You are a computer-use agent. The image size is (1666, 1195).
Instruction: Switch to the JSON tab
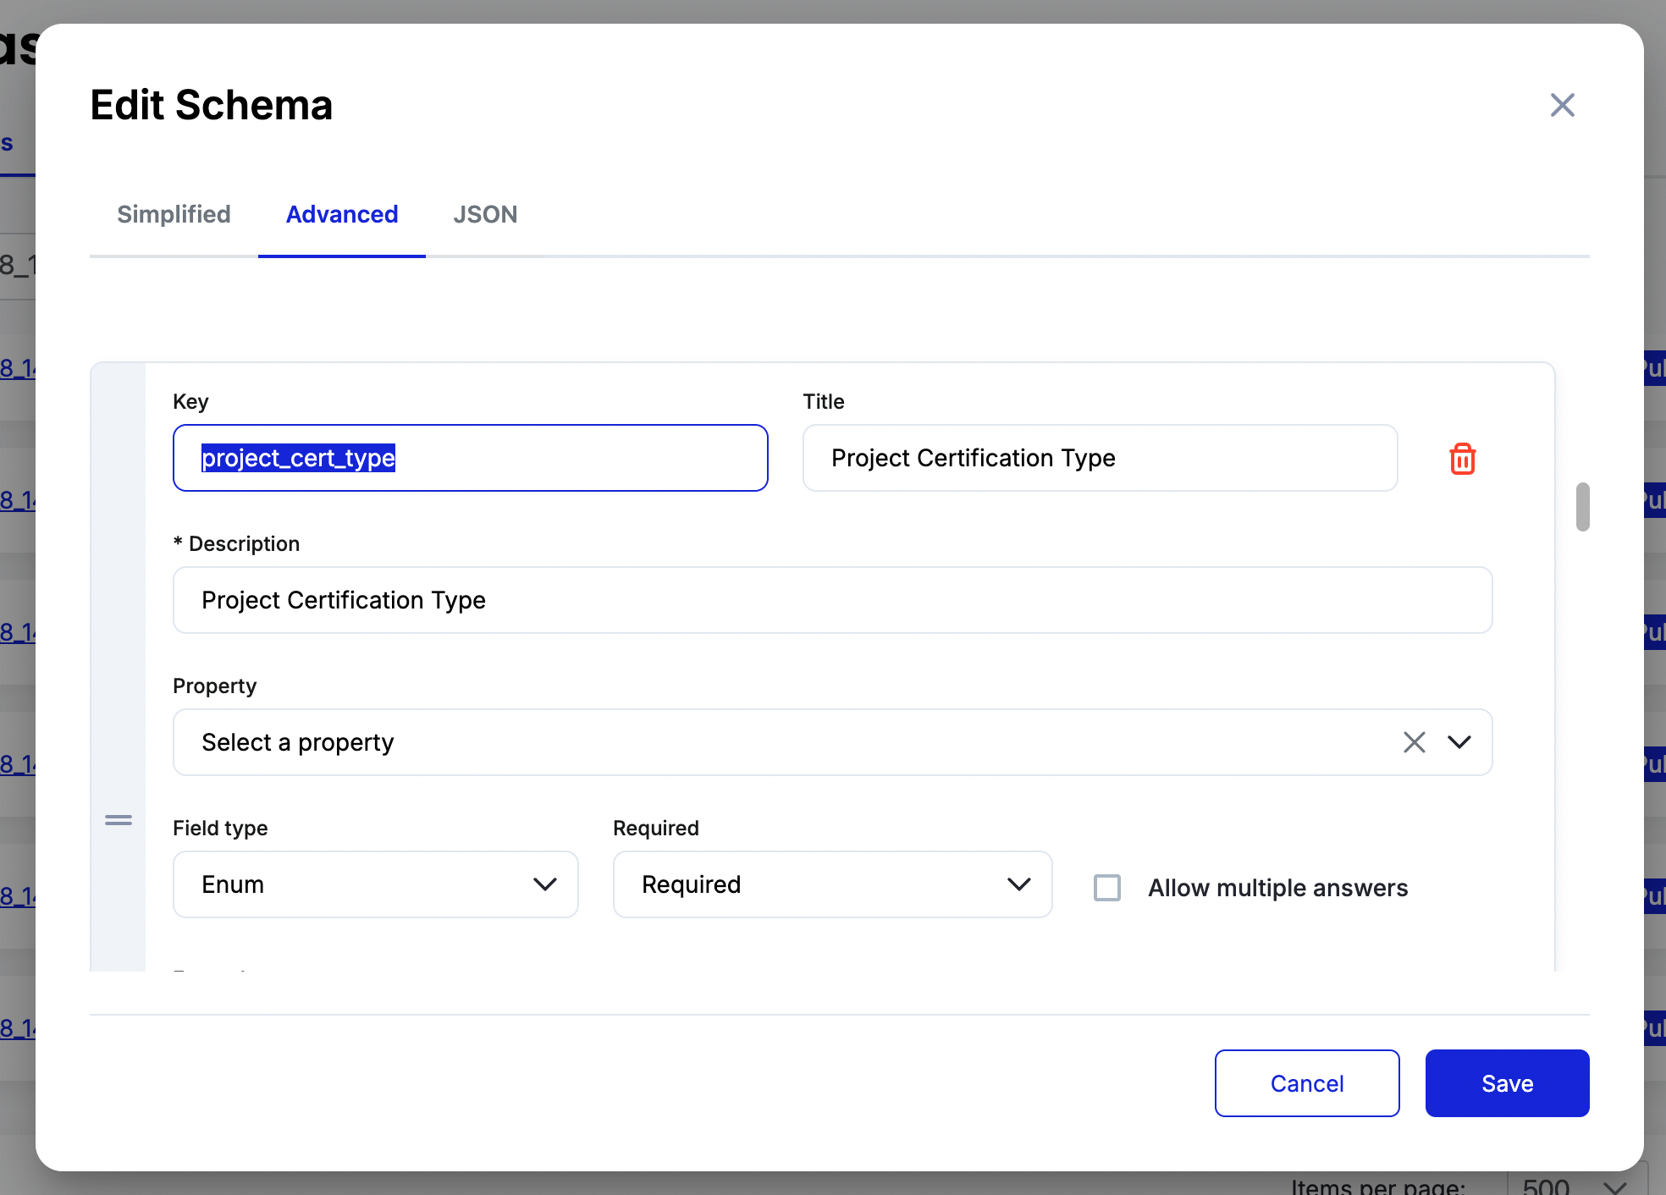pyautogui.click(x=485, y=214)
